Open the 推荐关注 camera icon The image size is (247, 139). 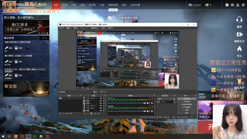pyautogui.click(x=239, y=34)
